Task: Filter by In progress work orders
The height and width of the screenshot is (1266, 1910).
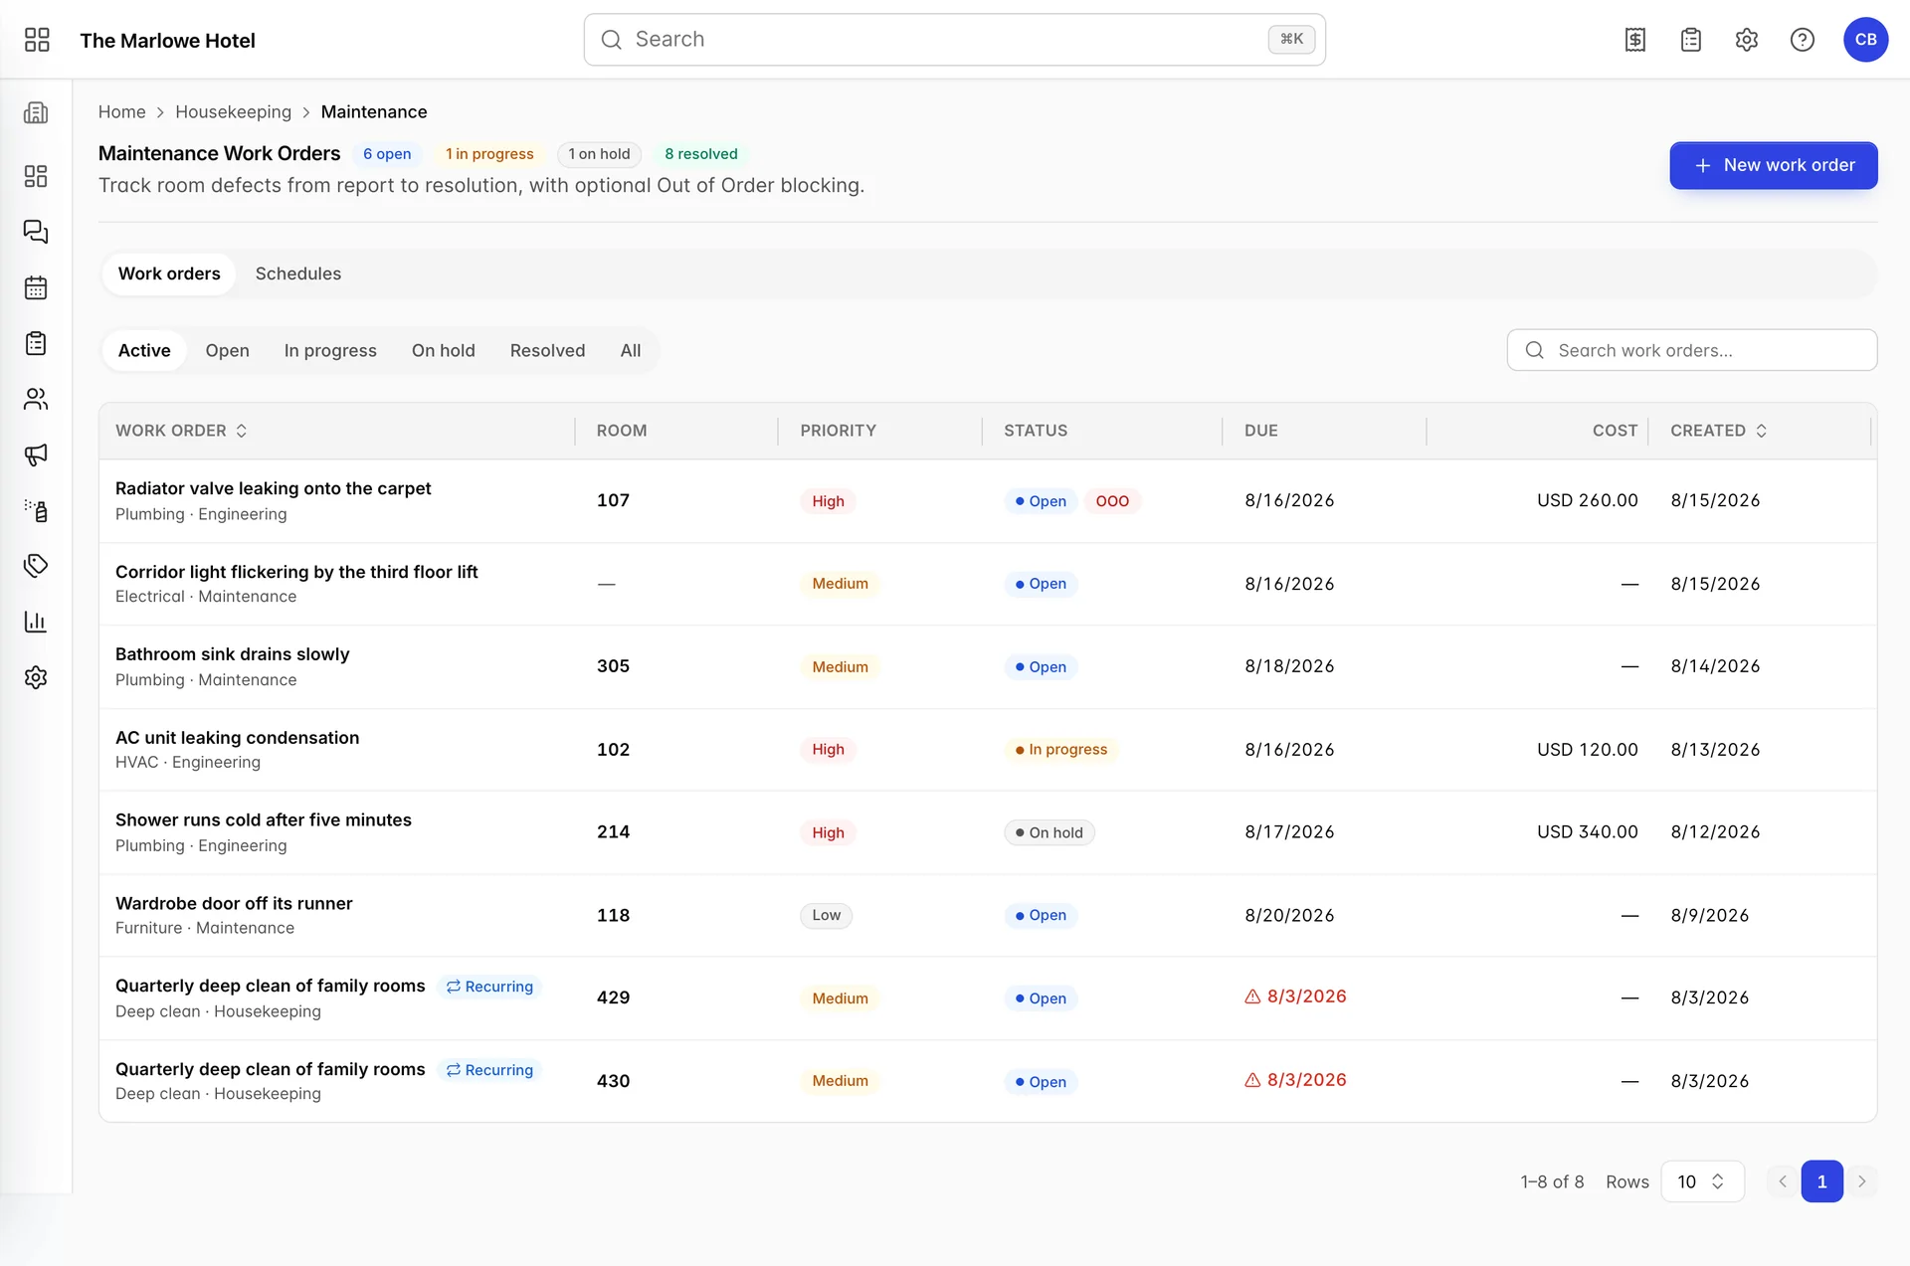Action: coord(330,350)
